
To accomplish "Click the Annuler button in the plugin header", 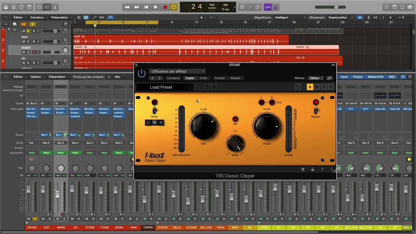I will (220, 78).
